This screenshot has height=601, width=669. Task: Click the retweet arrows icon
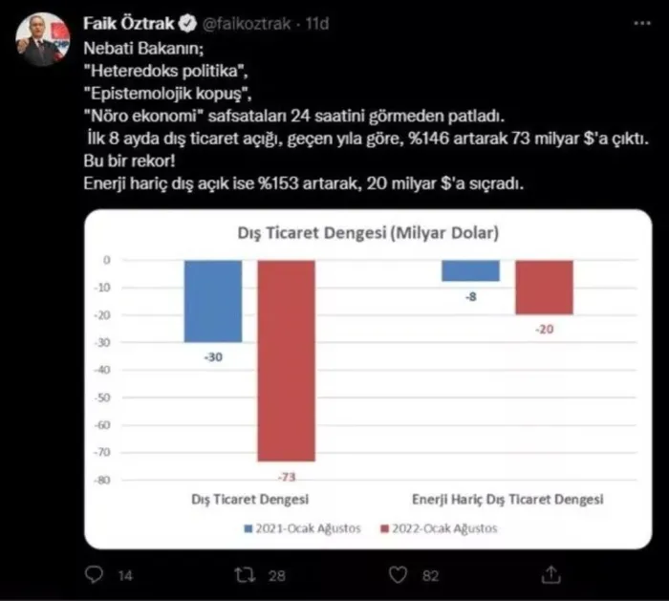tap(246, 575)
